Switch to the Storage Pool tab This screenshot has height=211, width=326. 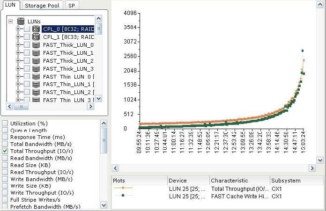[x=42, y=5]
